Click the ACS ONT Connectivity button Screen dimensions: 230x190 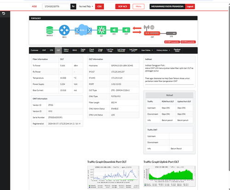click(172, 42)
